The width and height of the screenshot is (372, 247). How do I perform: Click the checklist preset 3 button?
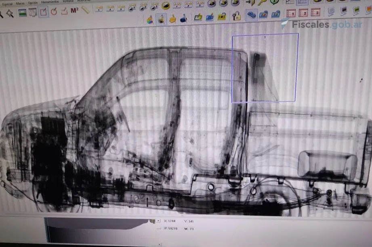[x=315, y=12]
